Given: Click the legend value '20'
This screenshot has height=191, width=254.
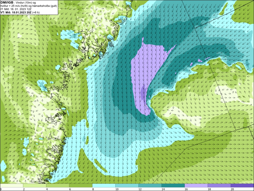Looking at the screenshot, I should [x=232, y=189].
